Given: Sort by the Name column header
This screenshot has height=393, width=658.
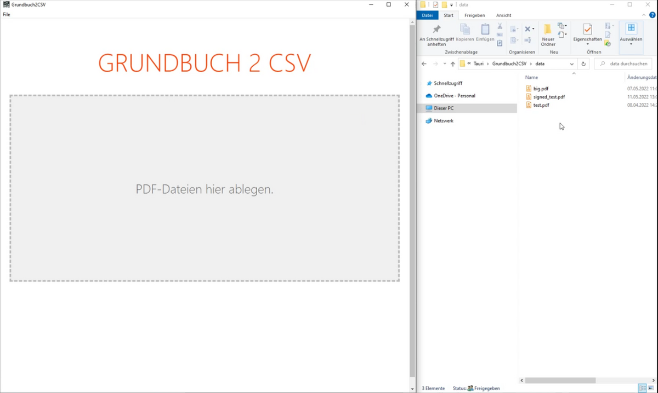Looking at the screenshot, I should 531,78.
